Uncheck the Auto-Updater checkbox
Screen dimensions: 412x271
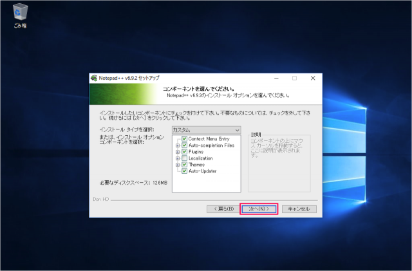coord(185,171)
